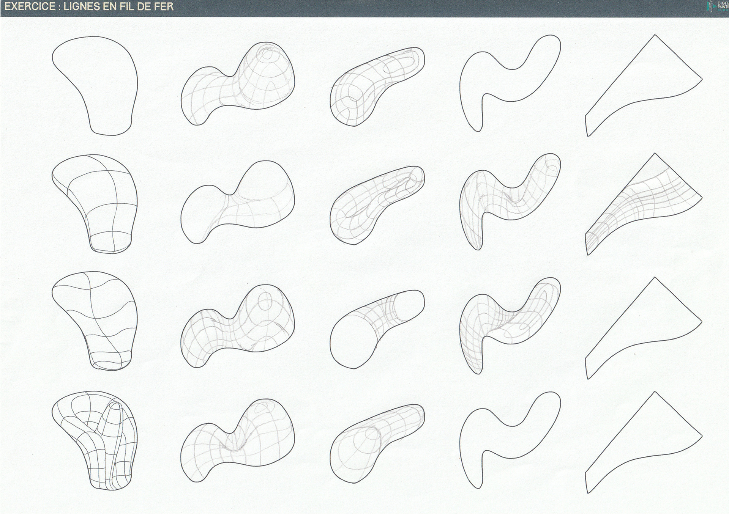Click the blank triangular shape in top-right corner
Image resolution: width=729 pixels, height=514 pixels.
(653, 80)
